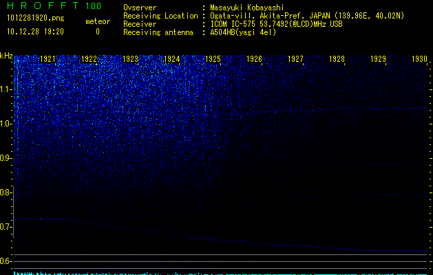Click the 1922 time marker

click(89, 59)
